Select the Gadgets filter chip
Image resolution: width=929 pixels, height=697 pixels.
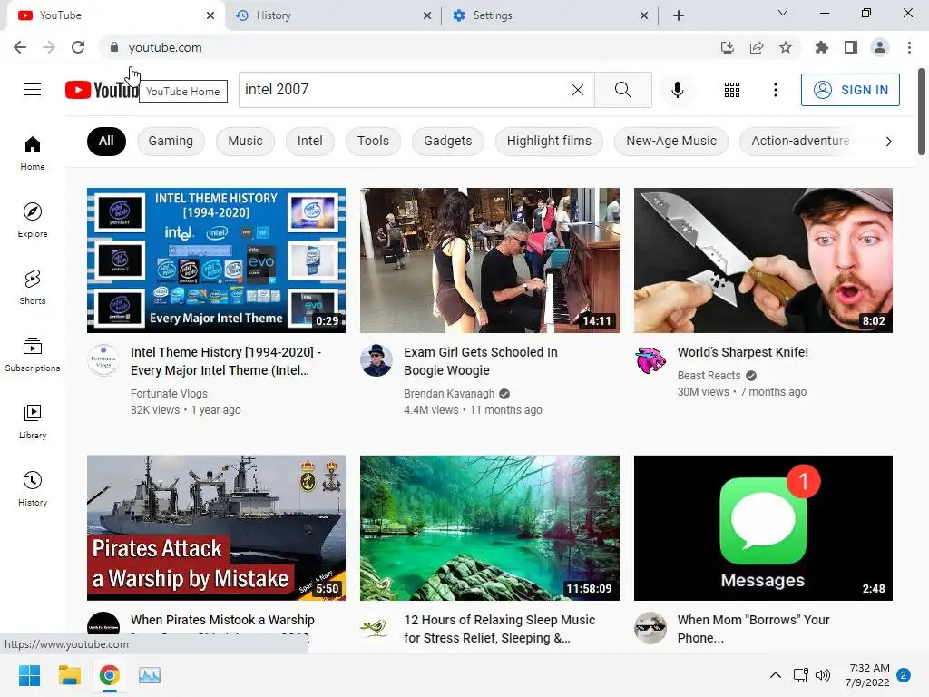[x=448, y=141]
